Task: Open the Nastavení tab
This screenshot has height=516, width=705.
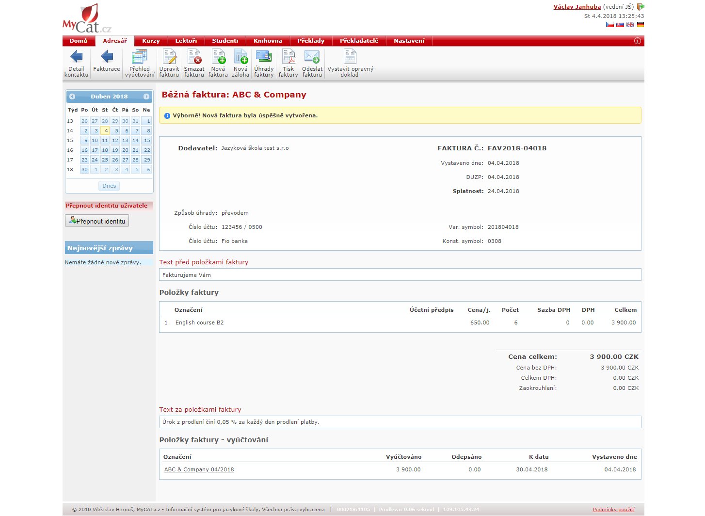Action: 409,41
